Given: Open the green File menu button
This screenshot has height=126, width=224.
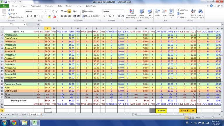Looking at the screenshot, I should click(5, 6).
